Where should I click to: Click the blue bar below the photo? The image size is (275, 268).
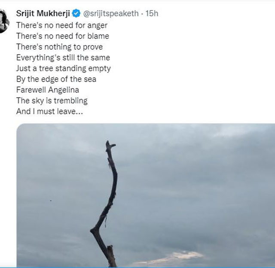(137, 268)
